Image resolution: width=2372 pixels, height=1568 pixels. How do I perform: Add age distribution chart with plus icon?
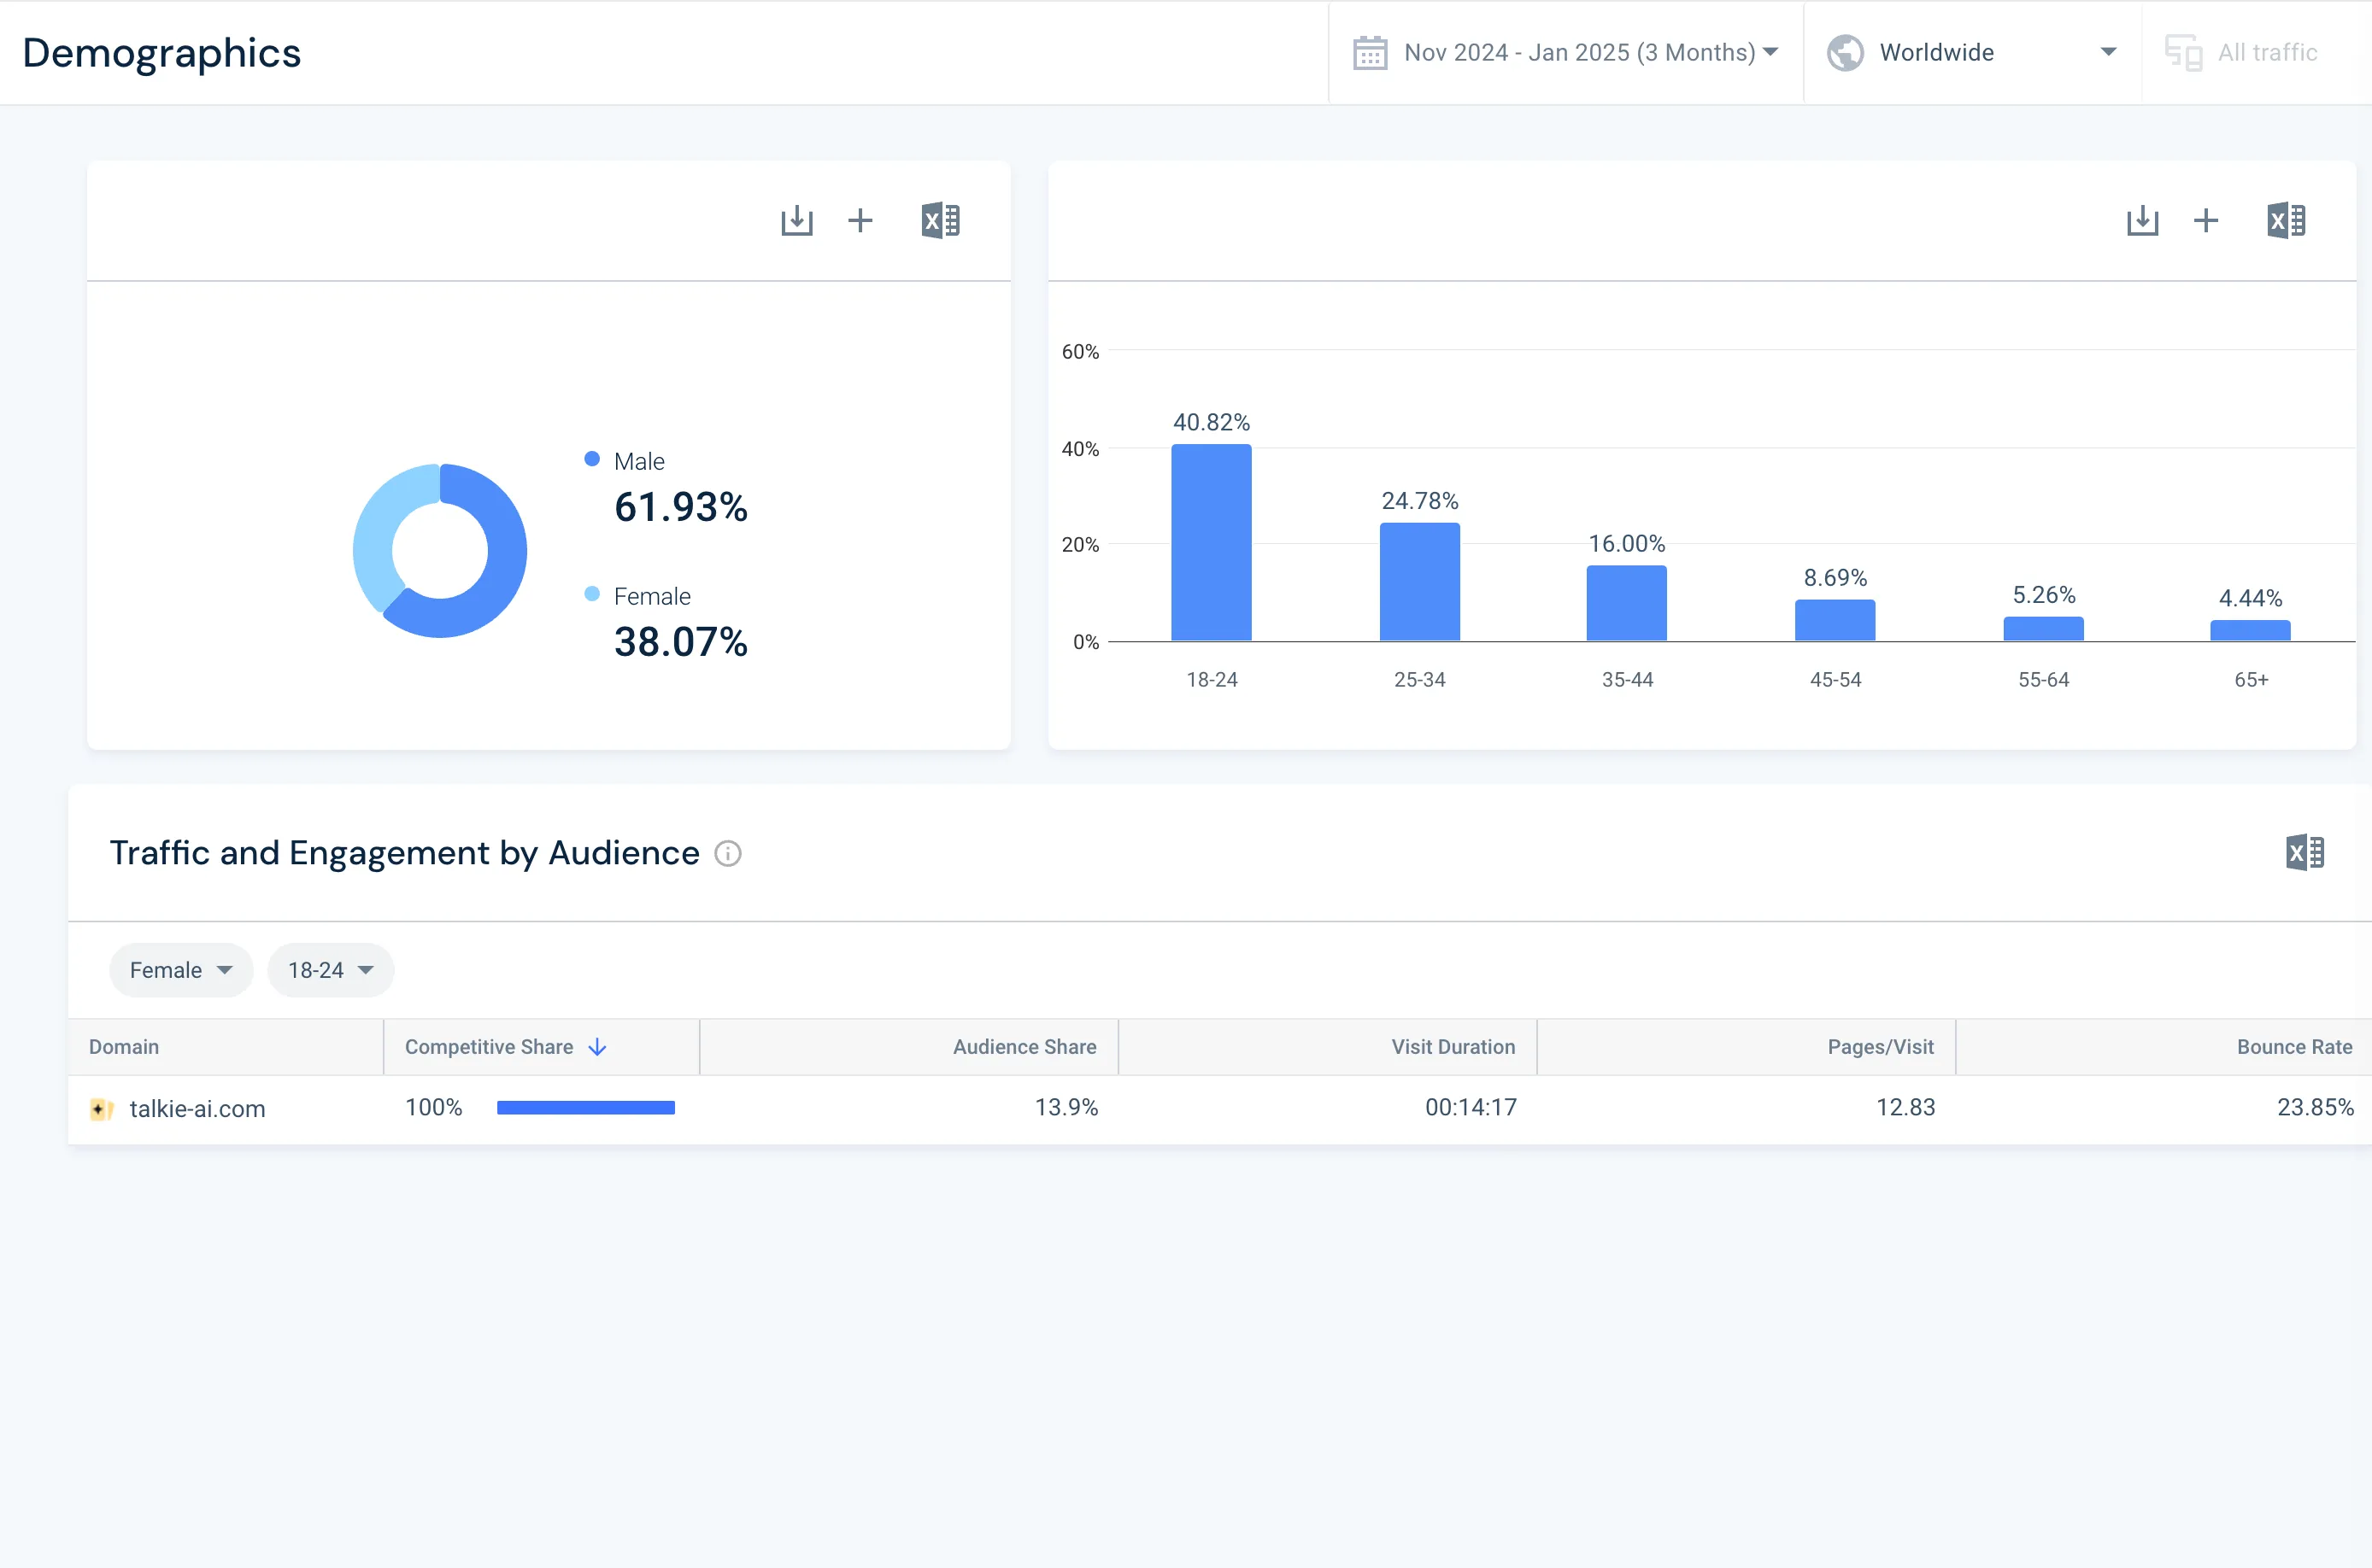coord(2206,220)
